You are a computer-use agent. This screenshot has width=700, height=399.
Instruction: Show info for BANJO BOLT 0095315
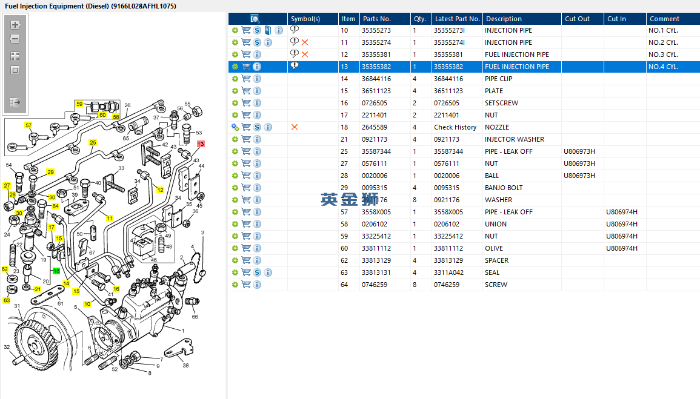click(257, 188)
